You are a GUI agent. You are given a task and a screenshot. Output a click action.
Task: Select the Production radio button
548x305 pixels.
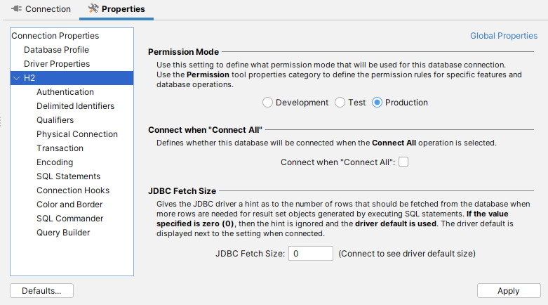377,103
